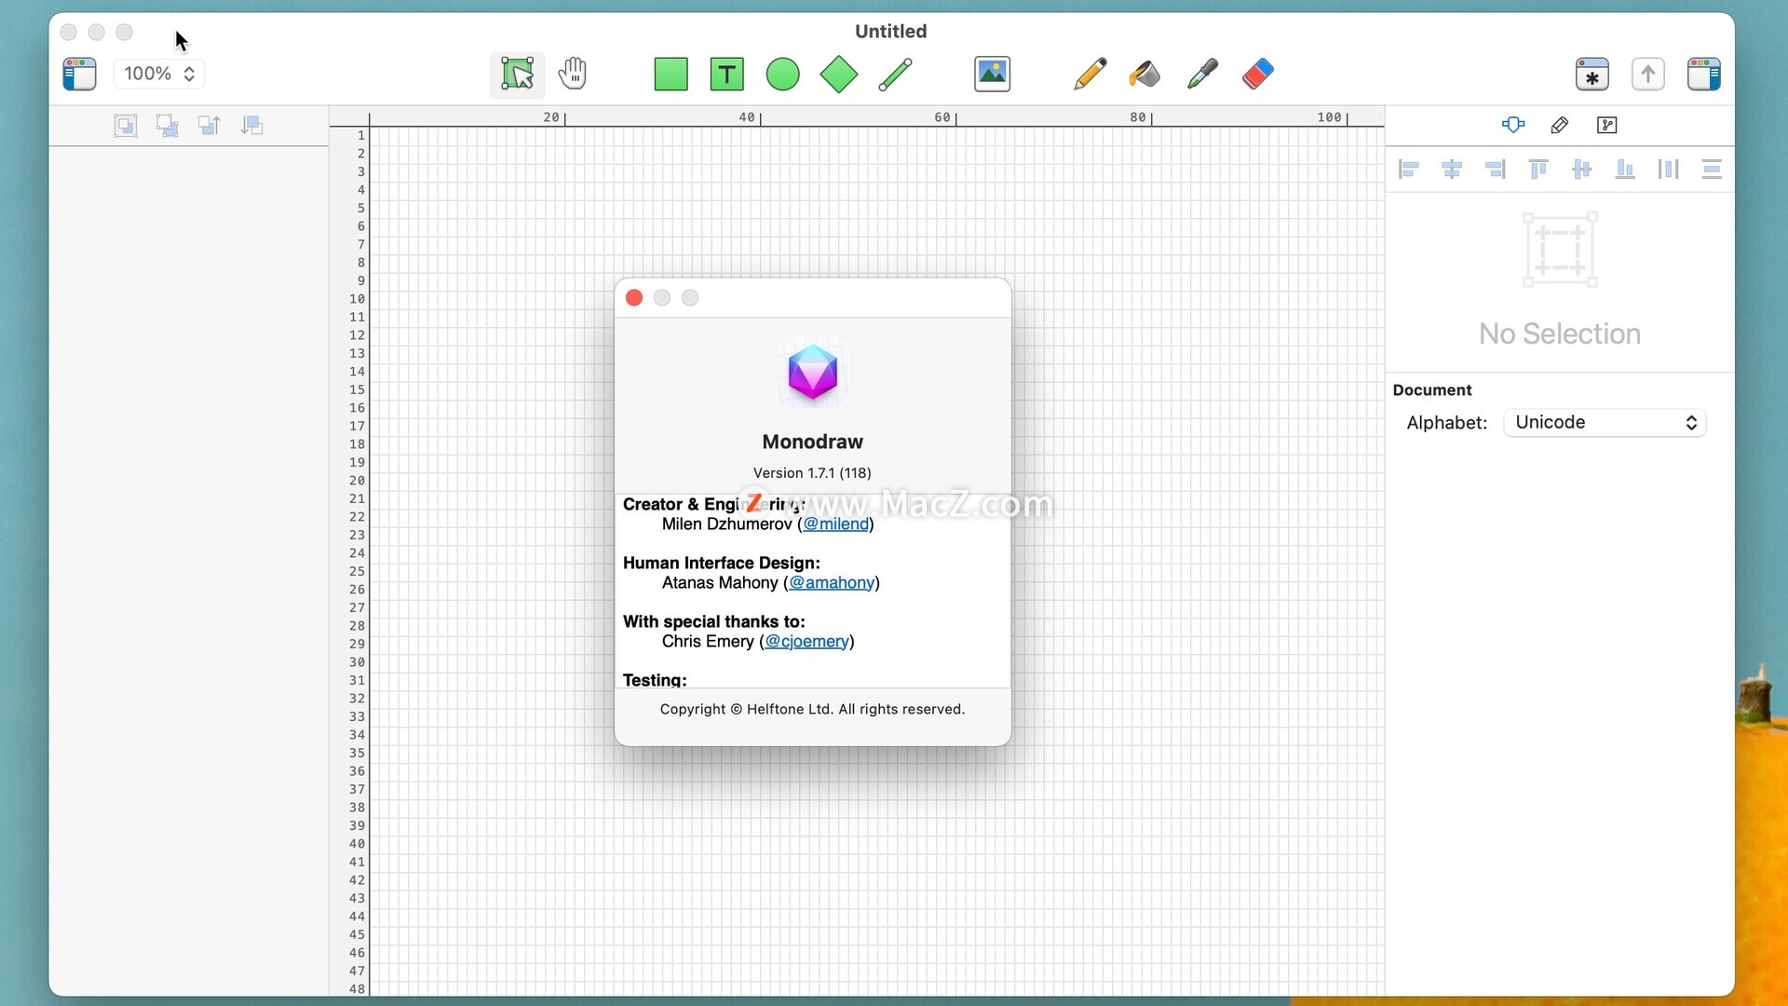Select the arrow selection tool
This screenshot has height=1006, width=1788.
coord(517,74)
